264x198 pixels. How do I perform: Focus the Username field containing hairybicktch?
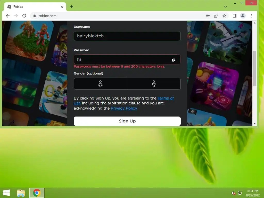(127, 36)
